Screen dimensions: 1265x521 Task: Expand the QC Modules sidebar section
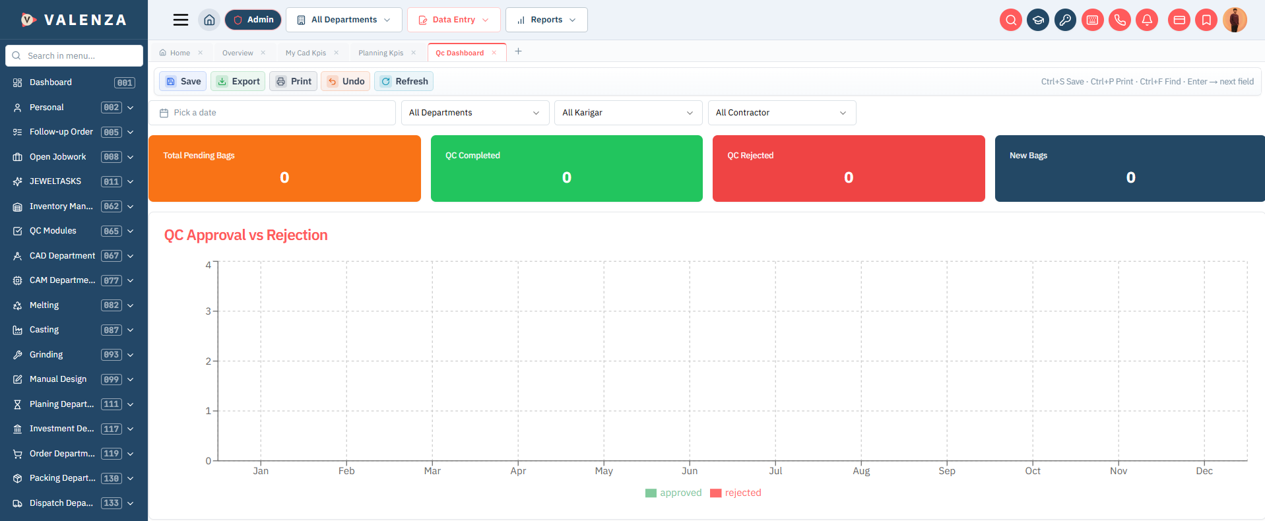point(74,231)
